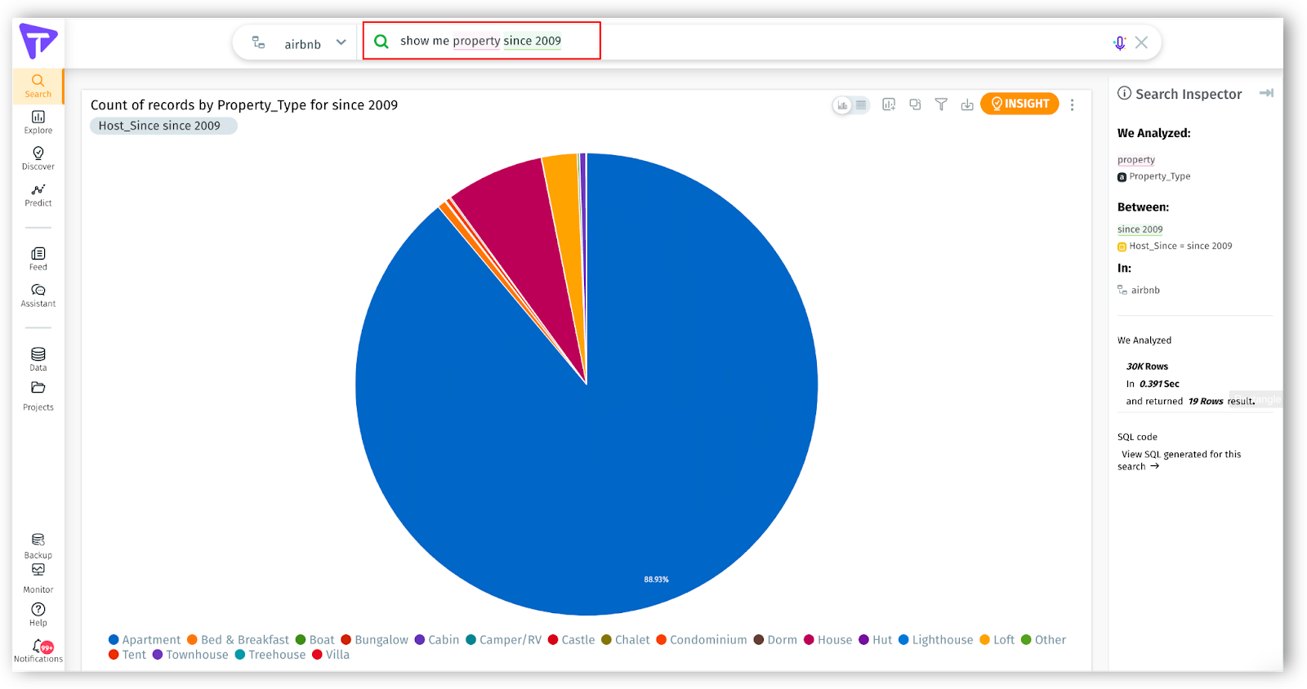
Task: Launch the Assistant chat
Action: click(38, 296)
